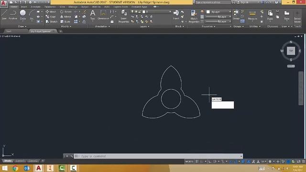Open the Measure utility
The width and height of the screenshot is (306, 172).
pos(252,15)
